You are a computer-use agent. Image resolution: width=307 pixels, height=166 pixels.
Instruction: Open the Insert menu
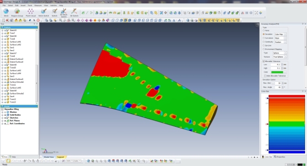coord(23,5)
